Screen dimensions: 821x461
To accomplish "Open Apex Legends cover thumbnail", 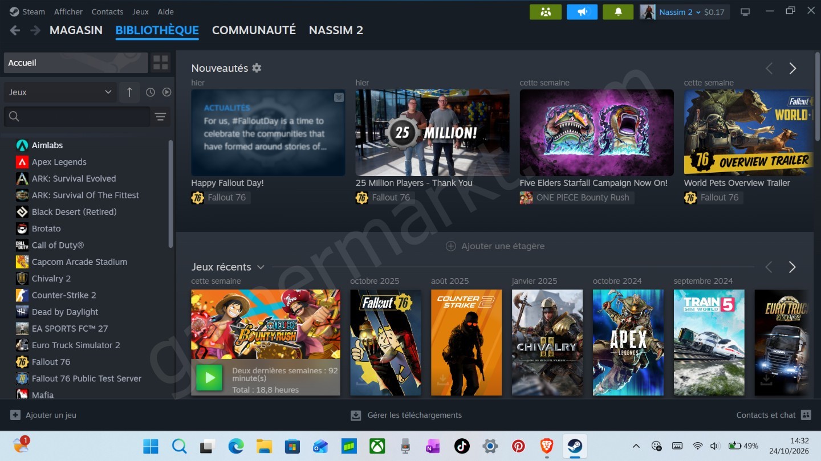I will tap(628, 342).
